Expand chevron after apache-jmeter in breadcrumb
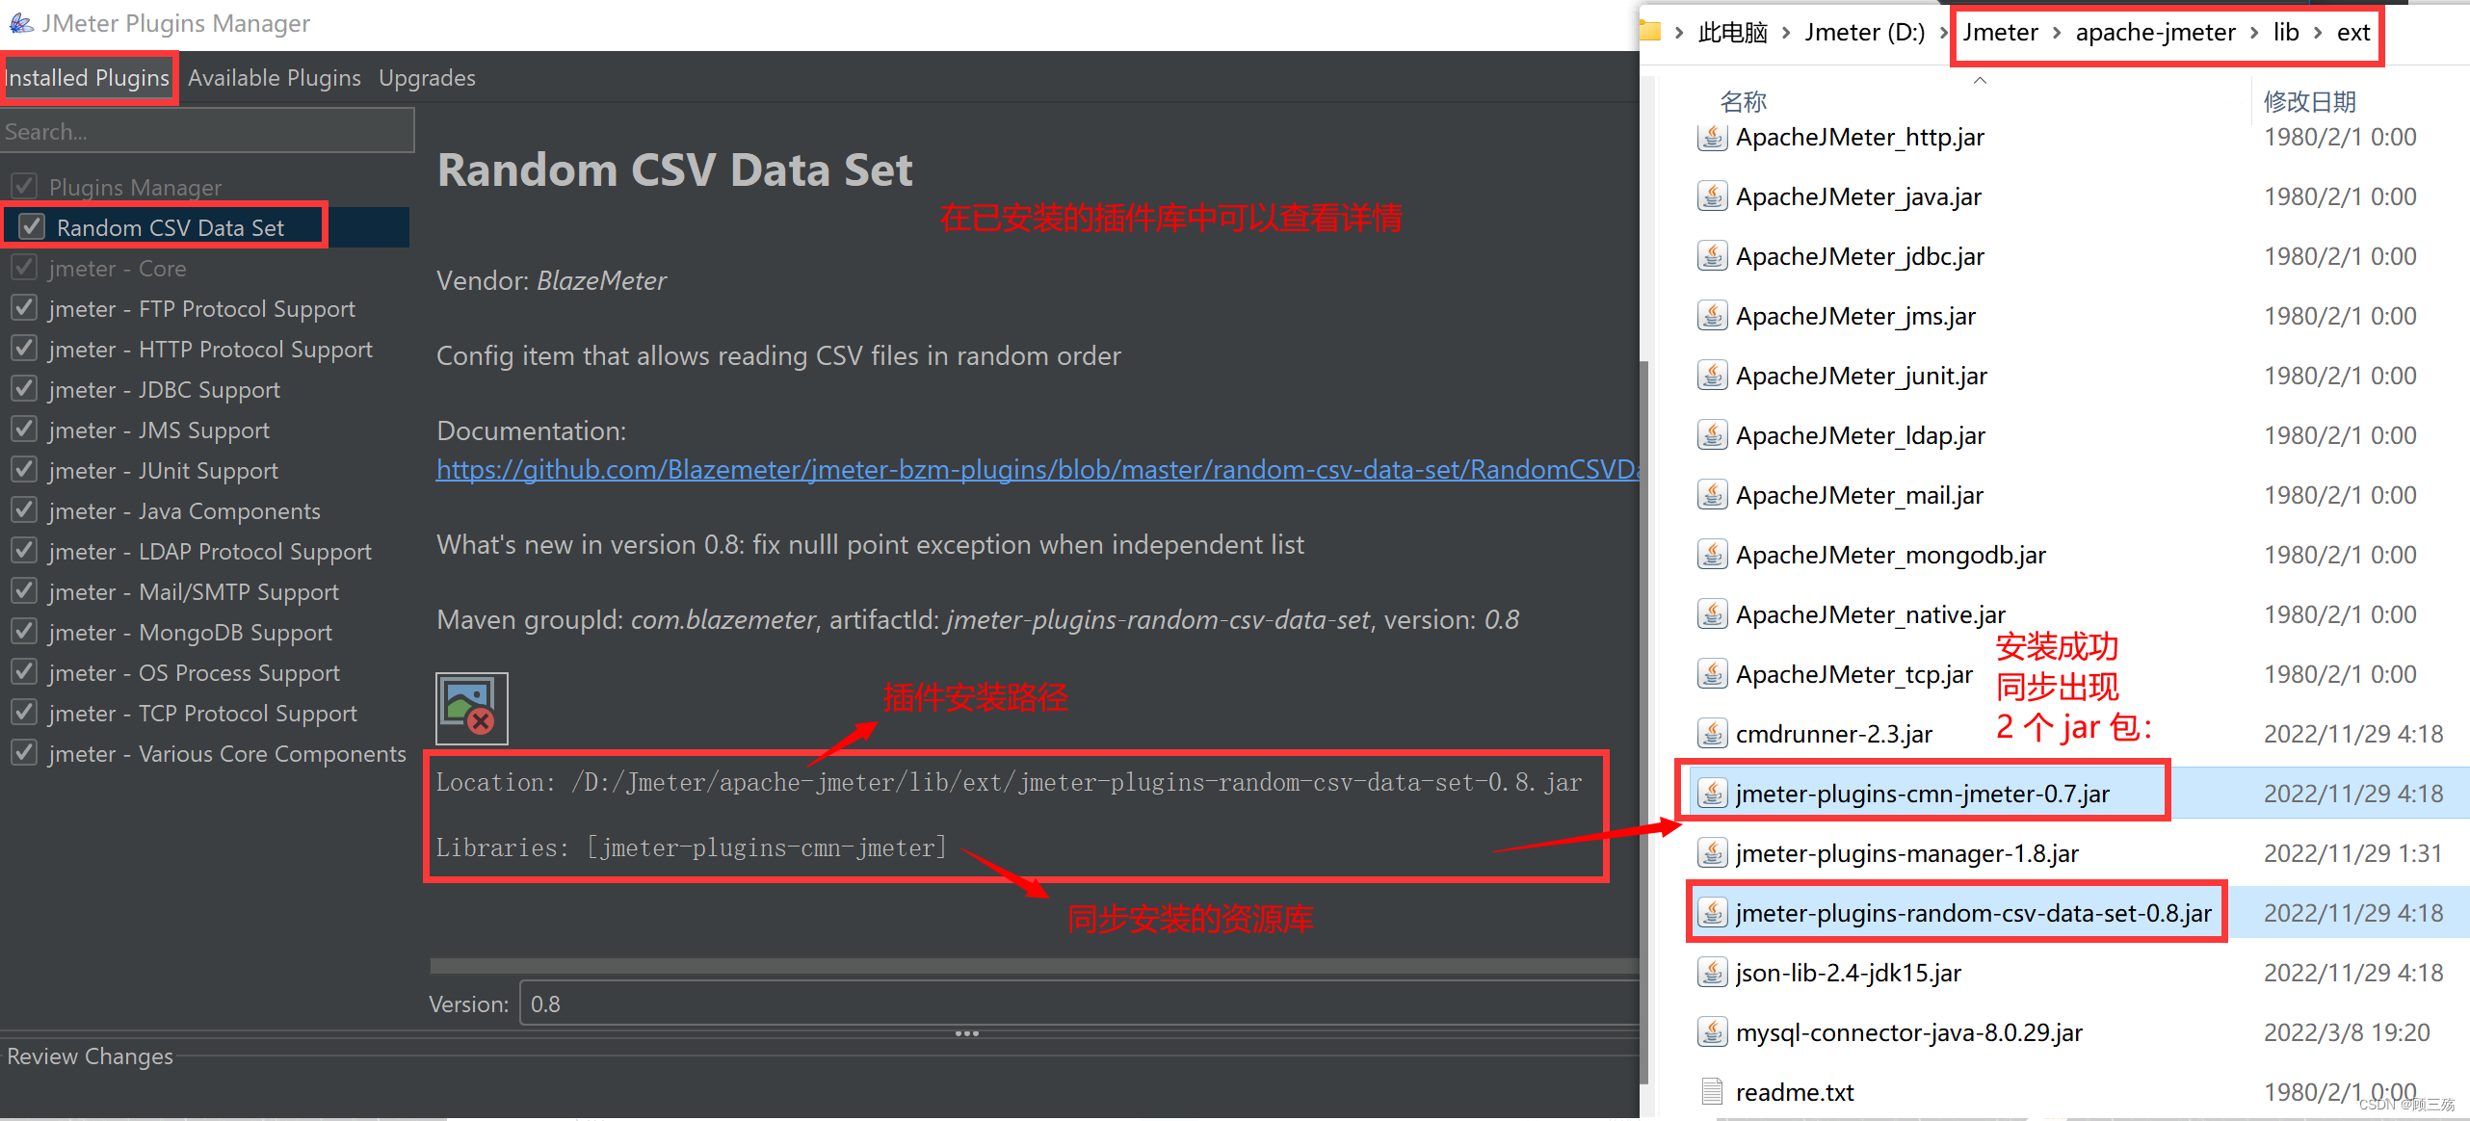Image resolution: width=2470 pixels, height=1121 pixels. coord(2254,33)
